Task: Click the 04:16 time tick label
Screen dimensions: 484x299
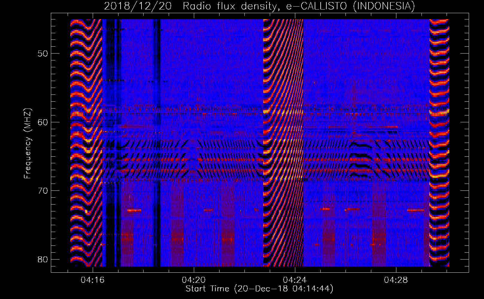Action: [93, 280]
